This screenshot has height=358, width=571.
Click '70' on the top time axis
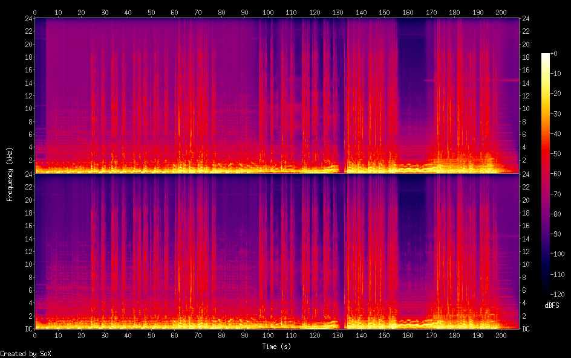198,12
